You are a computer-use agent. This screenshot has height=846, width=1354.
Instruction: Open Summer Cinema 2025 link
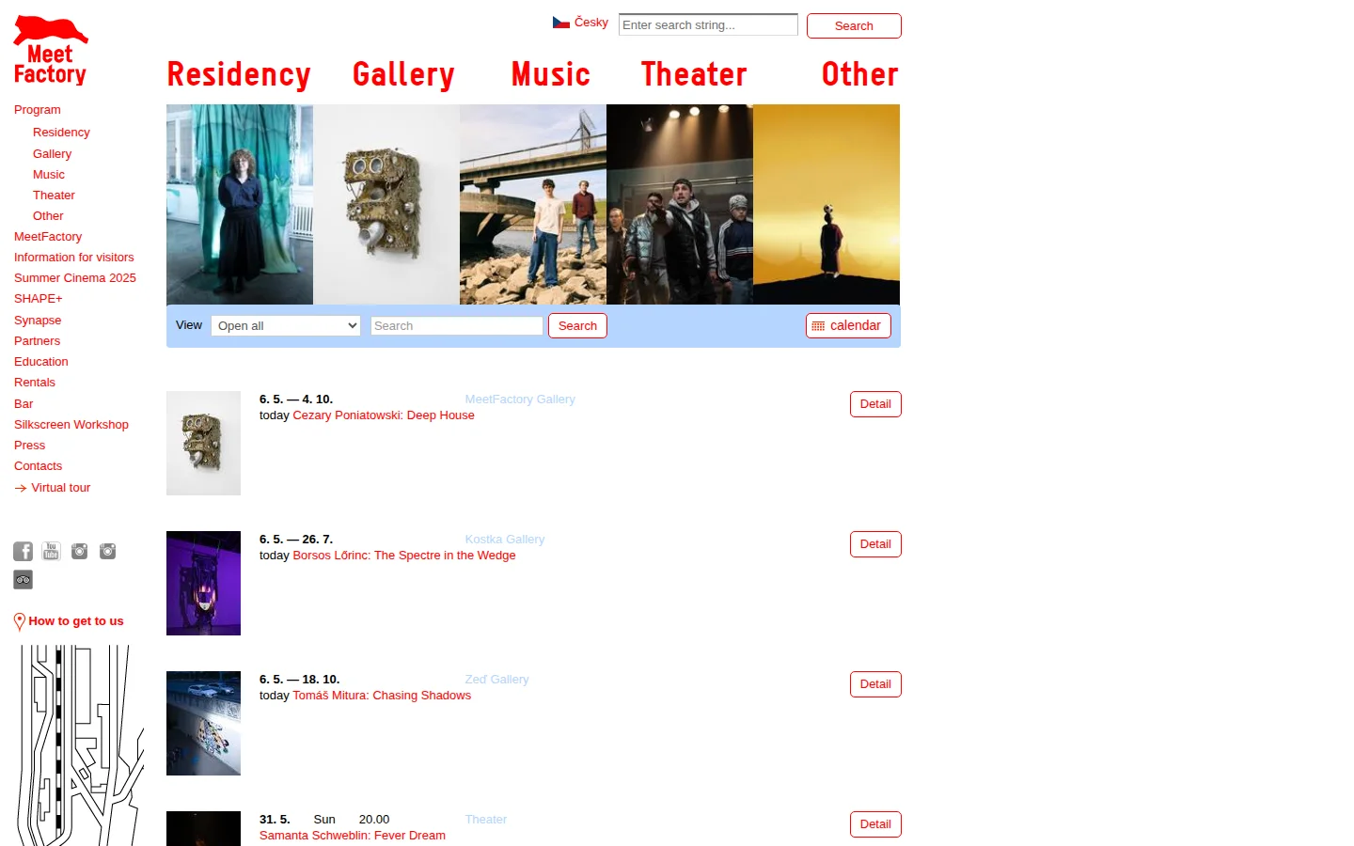(75, 278)
